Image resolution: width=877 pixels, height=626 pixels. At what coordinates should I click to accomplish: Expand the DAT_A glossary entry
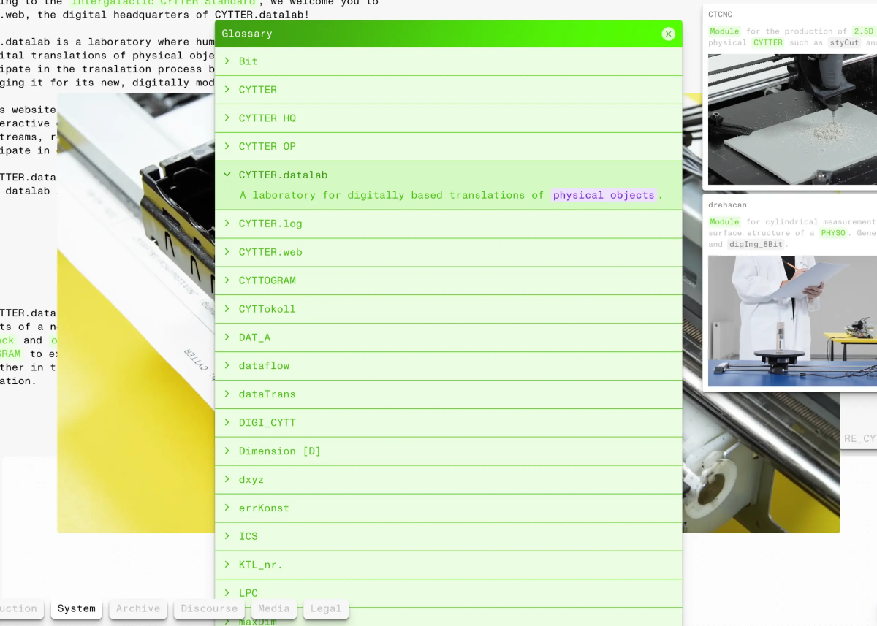(449, 337)
